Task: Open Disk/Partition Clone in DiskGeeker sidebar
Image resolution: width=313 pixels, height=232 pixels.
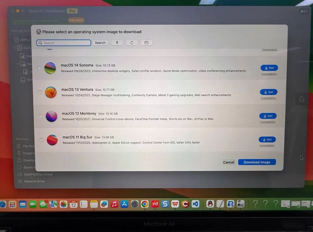Action: 35,174
